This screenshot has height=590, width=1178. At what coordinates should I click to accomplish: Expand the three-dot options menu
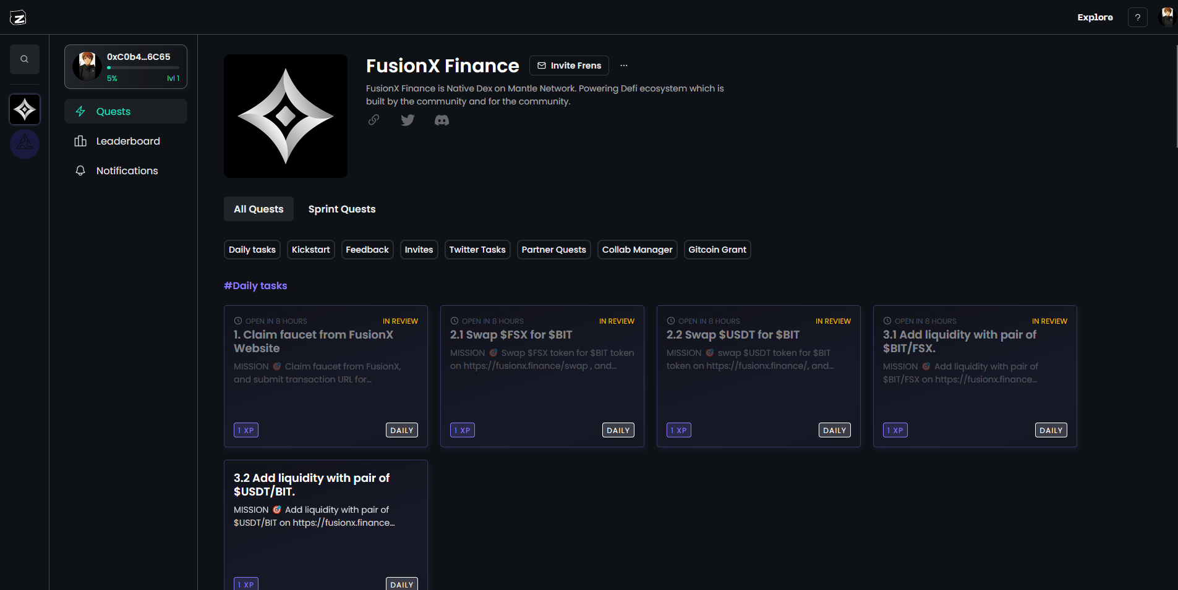pos(624,65)
